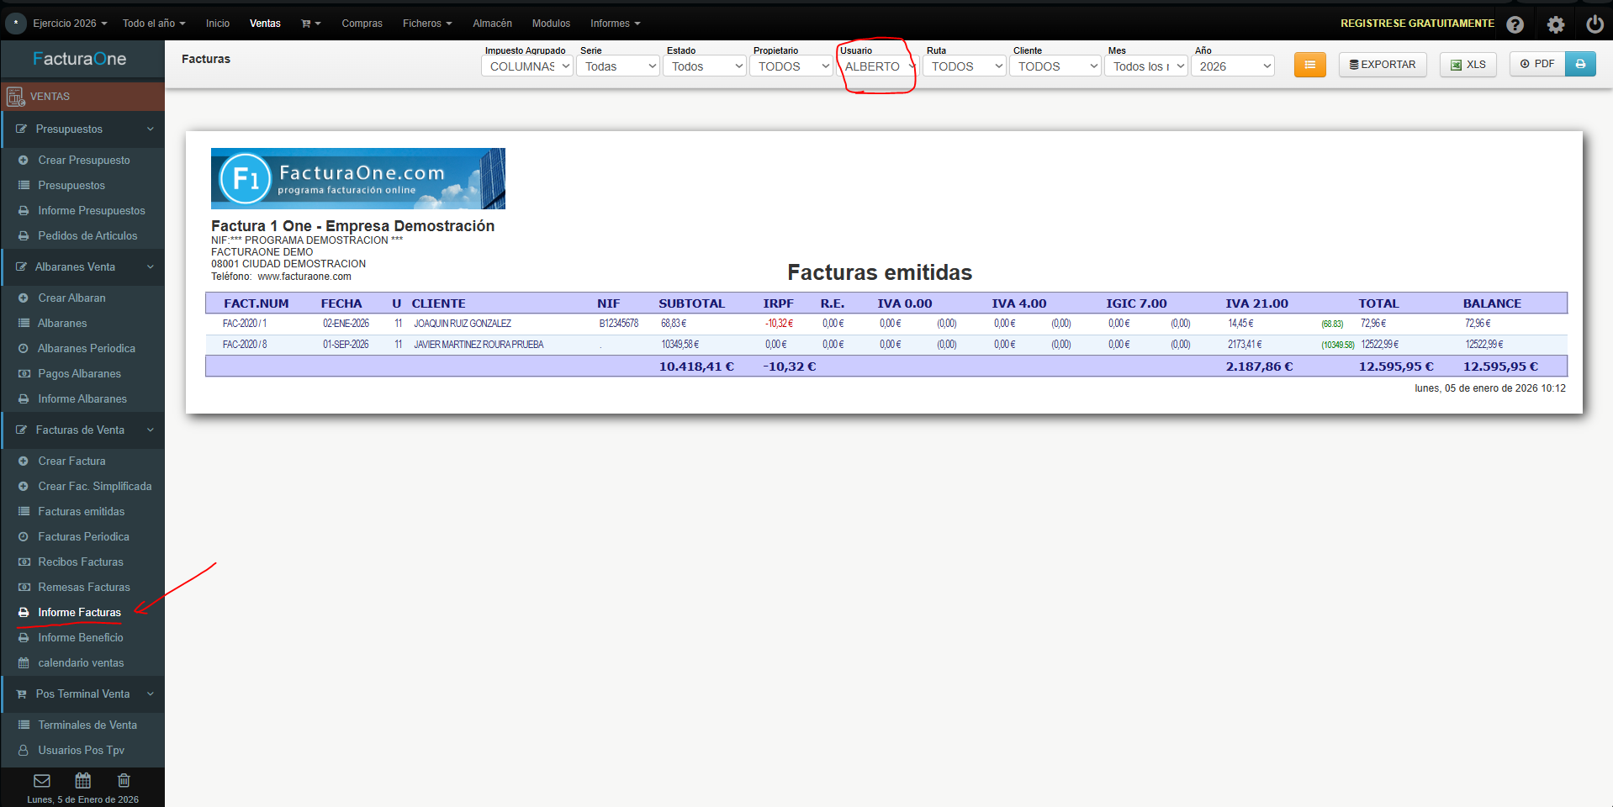Click the plus icon beside Crear Factura

point(24,461)
